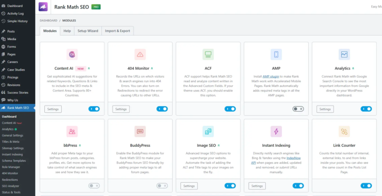Open Sitemap Settings submenu item
Screen dimensions: 382x196
point(13,148)
